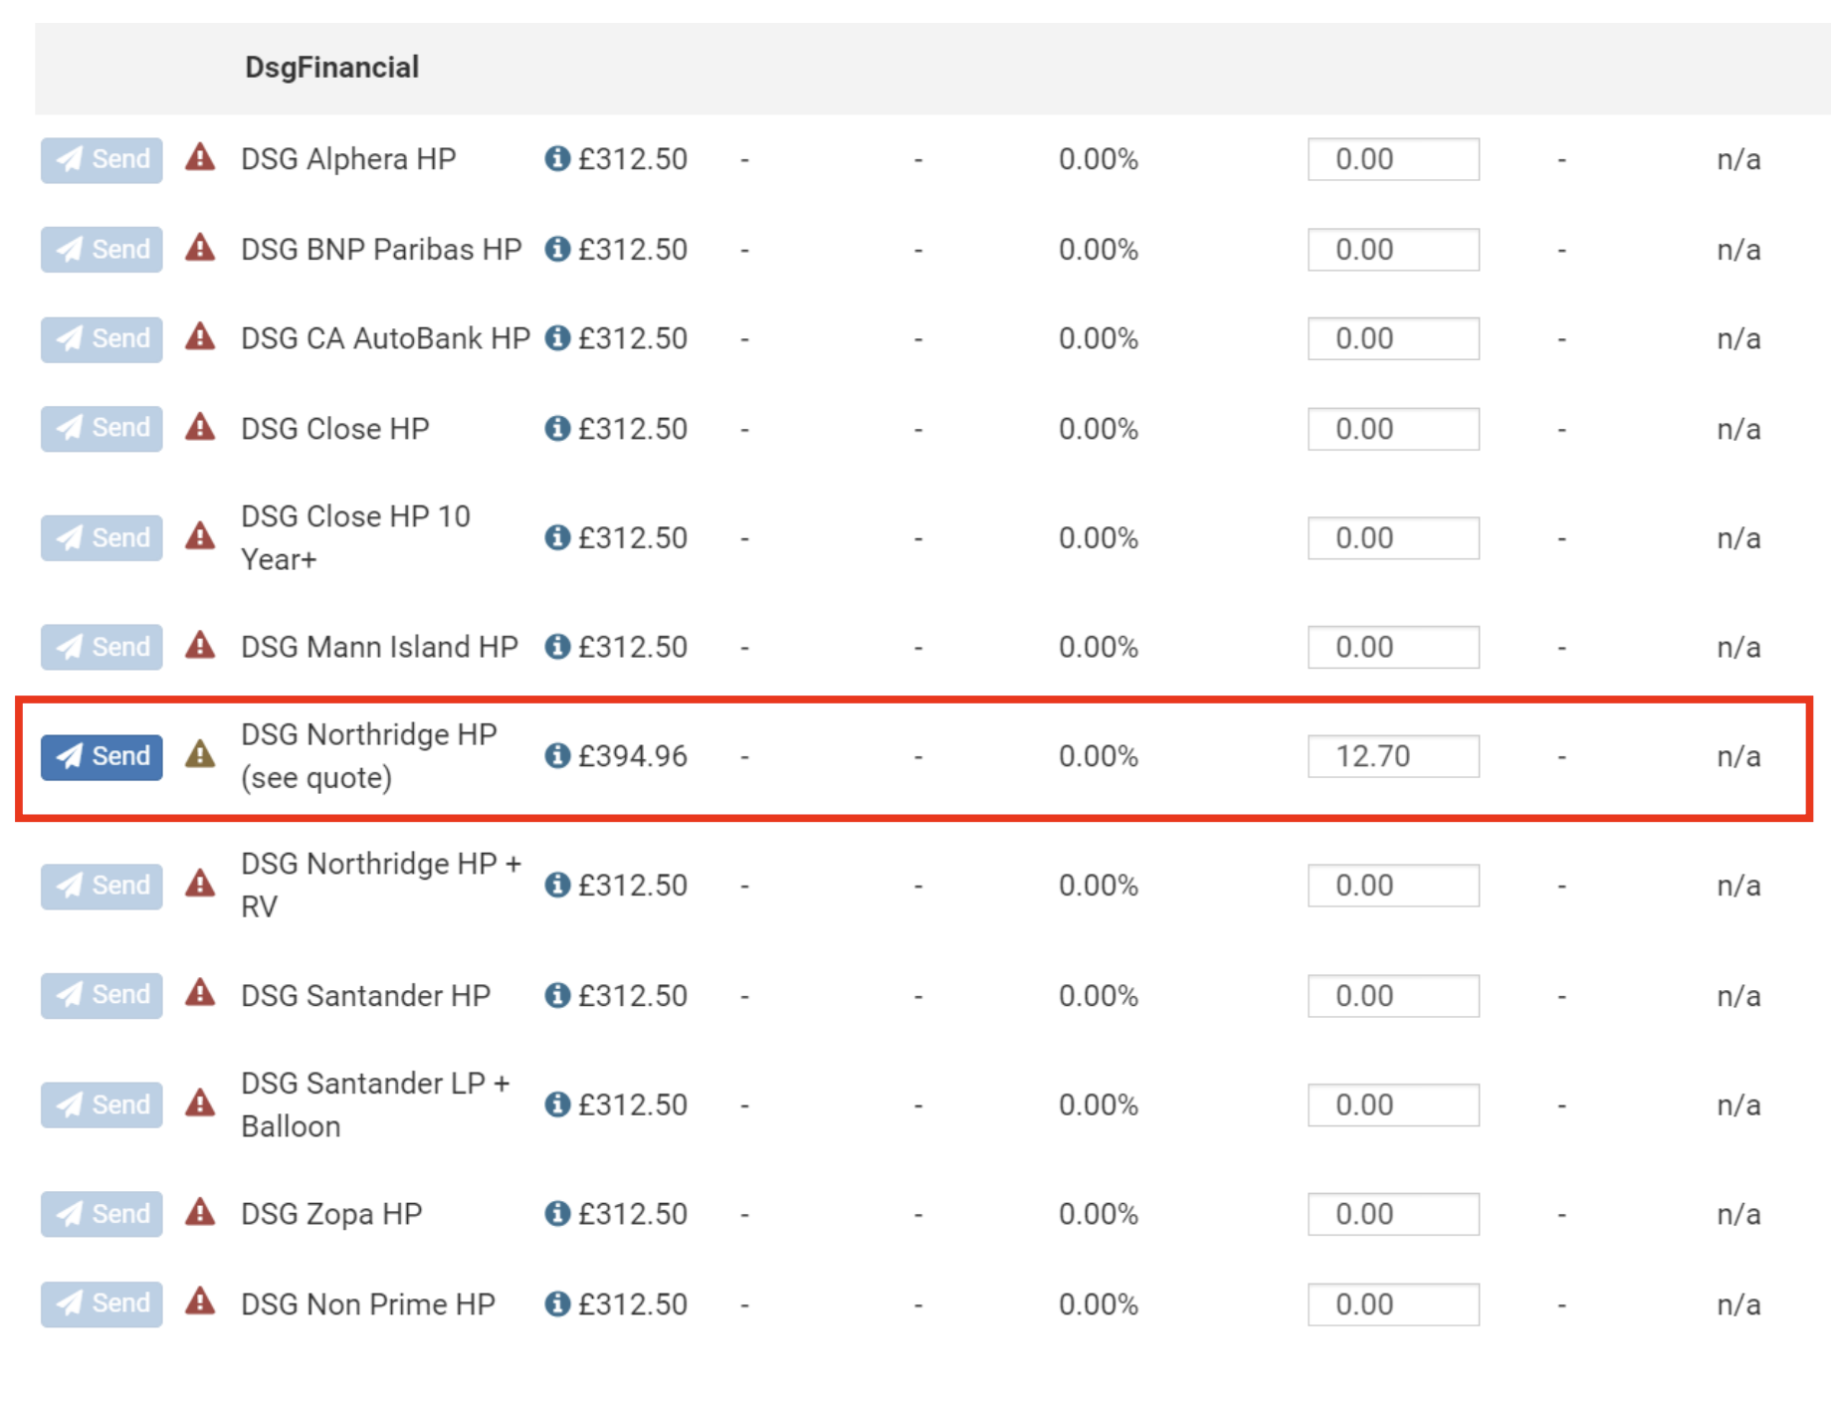Click the warning triangle for DSG Zopa HP
This screenshot has height=1401, width=1831.
(200, 1213)
